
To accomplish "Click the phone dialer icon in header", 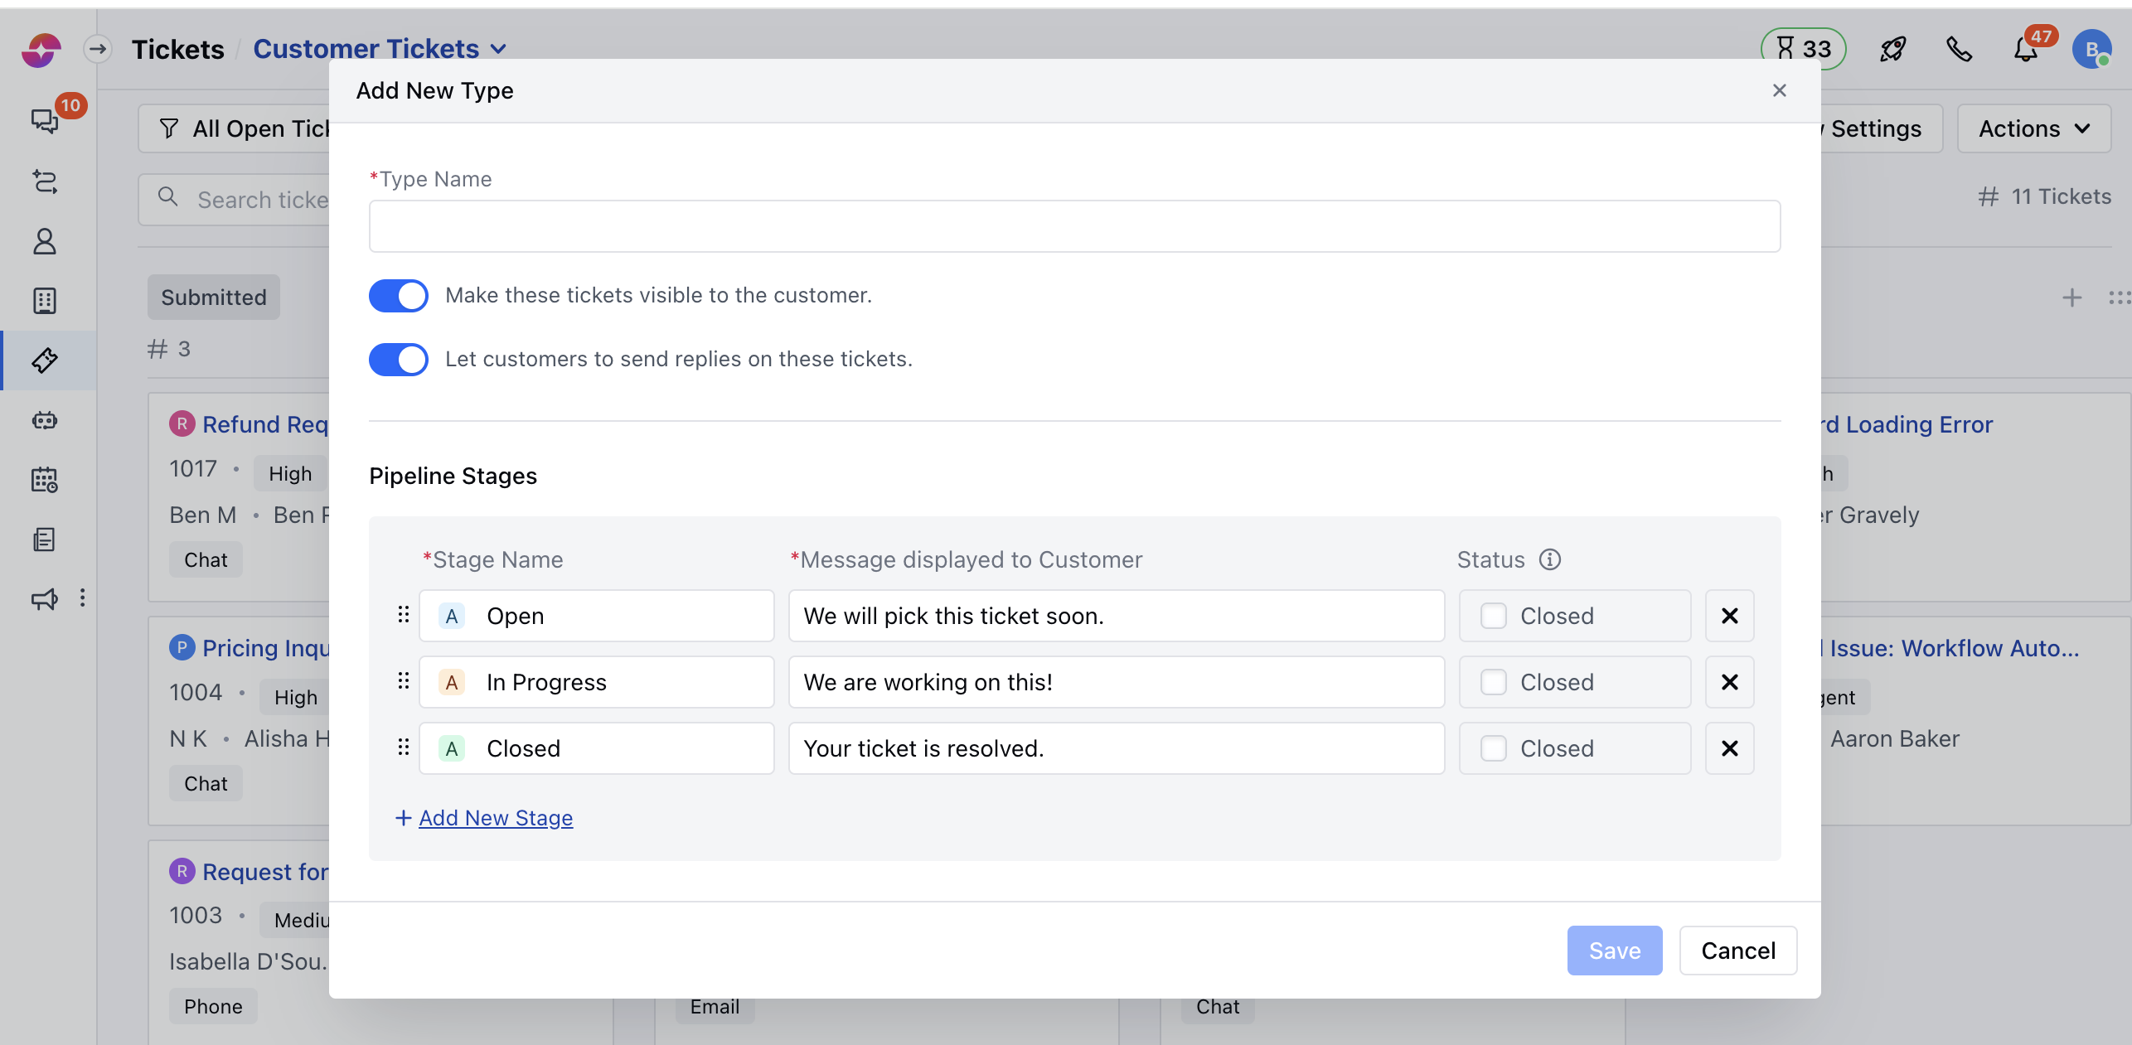I will 1959,50.
